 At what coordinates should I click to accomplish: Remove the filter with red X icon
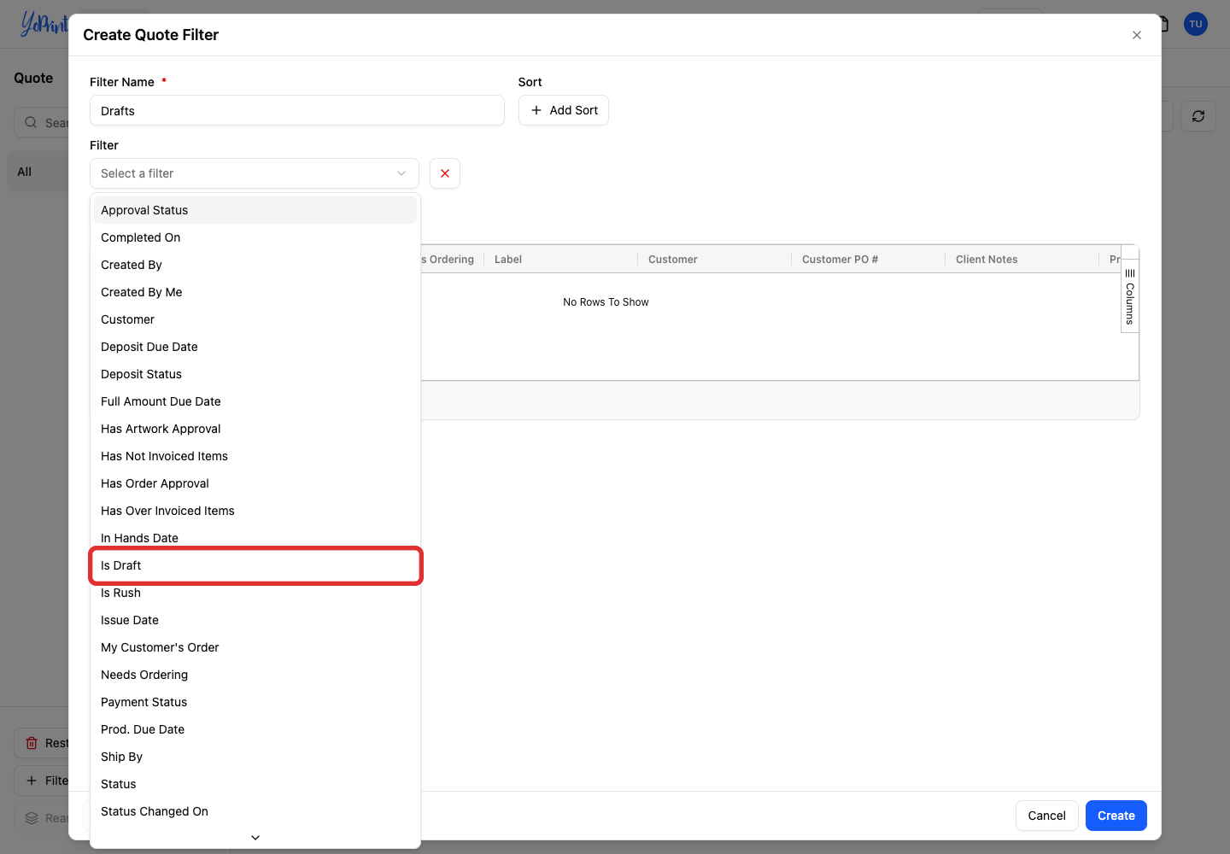(445, 173)
